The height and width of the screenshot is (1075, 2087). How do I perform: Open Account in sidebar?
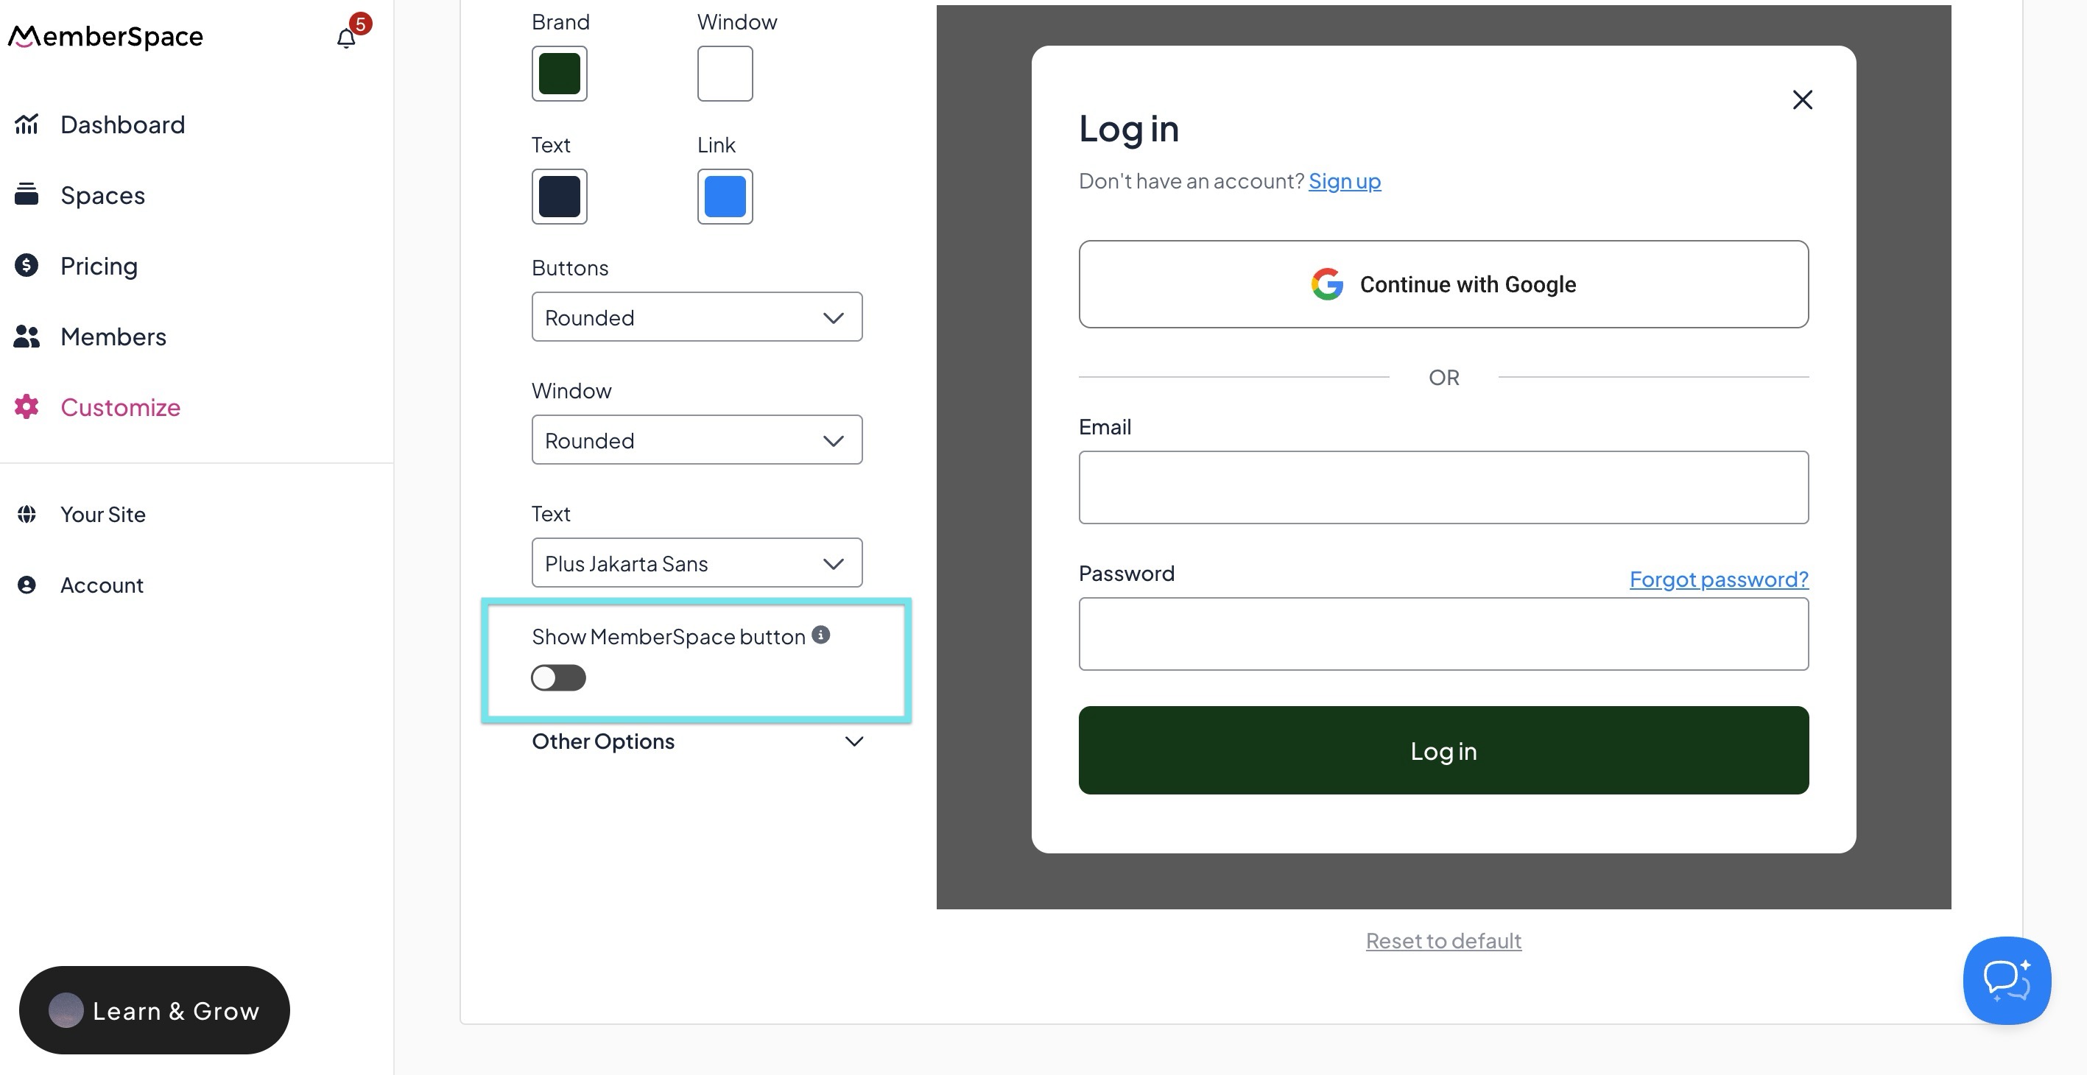pyautogui.click(x=102, y=585)
